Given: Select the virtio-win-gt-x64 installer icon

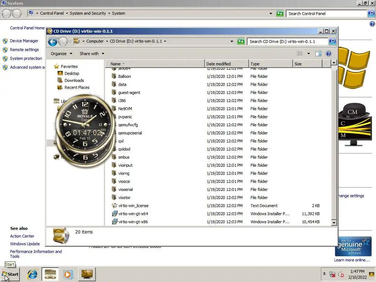Looking at the screenshot, I should tap(115, 214).
